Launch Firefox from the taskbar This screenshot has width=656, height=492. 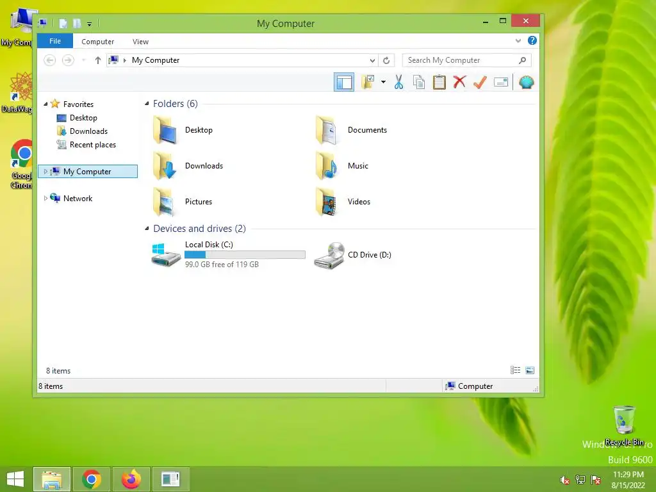[x=131, y=479]
